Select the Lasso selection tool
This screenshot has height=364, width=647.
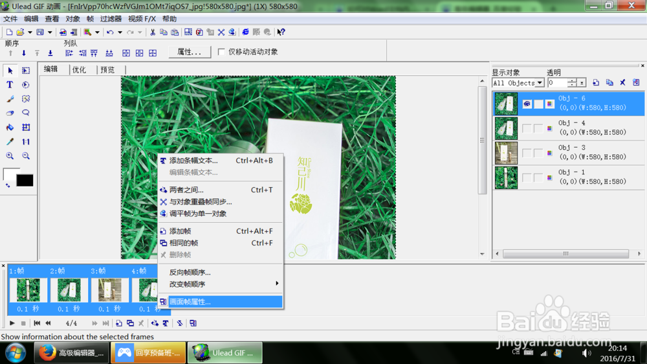point(26,113)
